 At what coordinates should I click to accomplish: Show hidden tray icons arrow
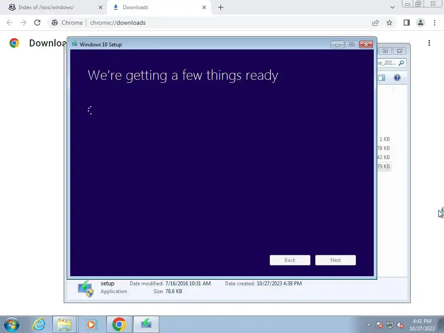pyautogui.click(x=369, y=325)
